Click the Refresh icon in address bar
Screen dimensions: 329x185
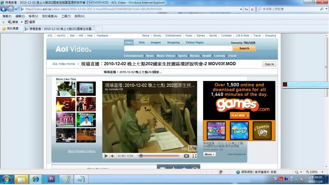tap(246, 9)
